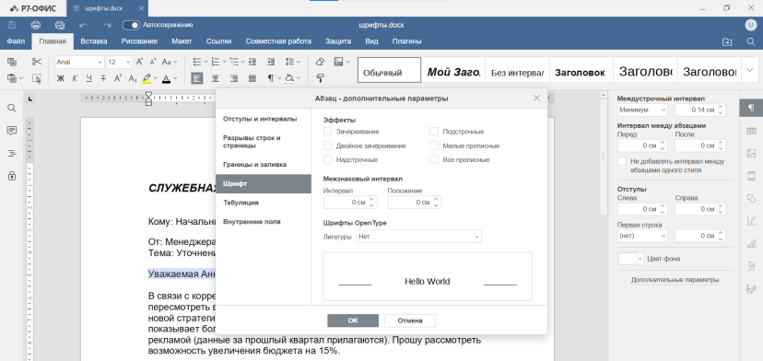Click the Отмена button
The height and width of the screenshot is (361, 763).
410,320
